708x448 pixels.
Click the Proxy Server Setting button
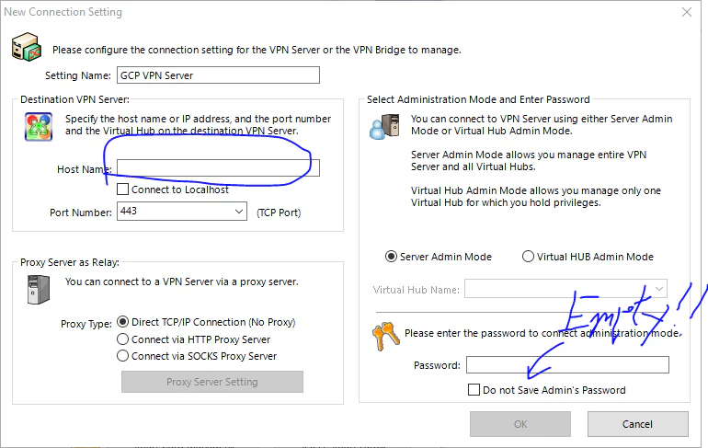(x=212, y=382)
